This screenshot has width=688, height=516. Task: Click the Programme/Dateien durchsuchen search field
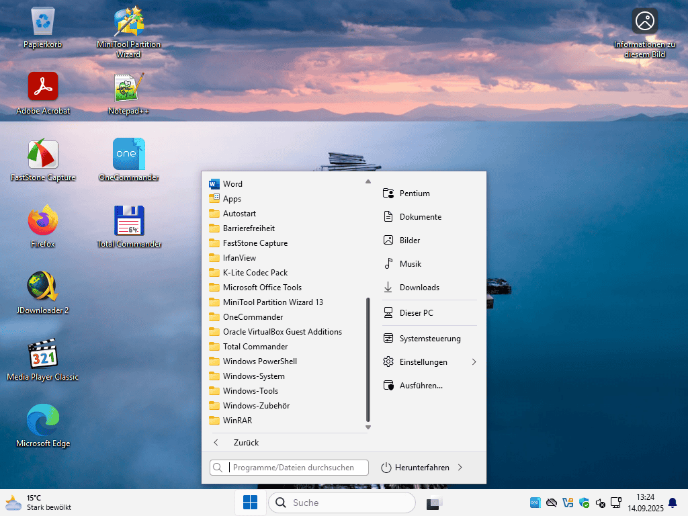289,468
